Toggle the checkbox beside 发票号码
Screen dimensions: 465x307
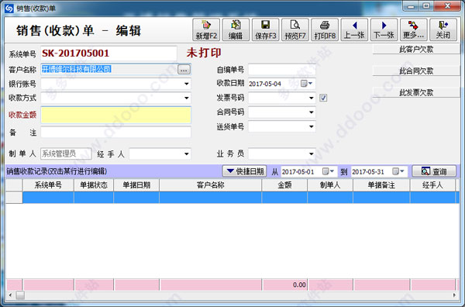pyautogui.click(x=323, y=98)
